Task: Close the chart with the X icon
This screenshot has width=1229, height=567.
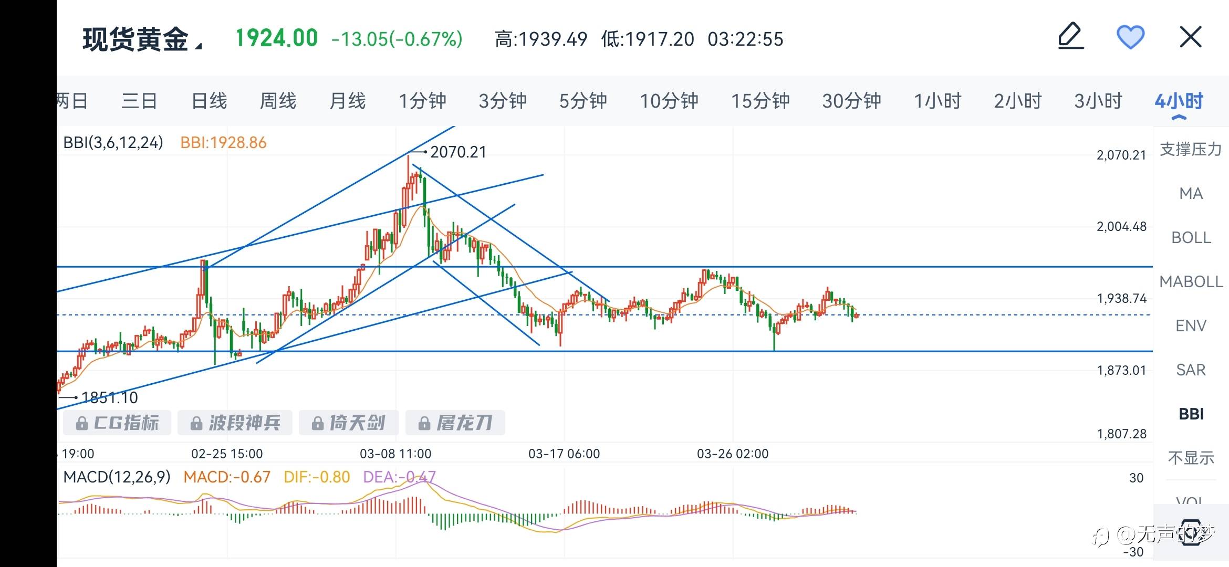Action: 1191,37
